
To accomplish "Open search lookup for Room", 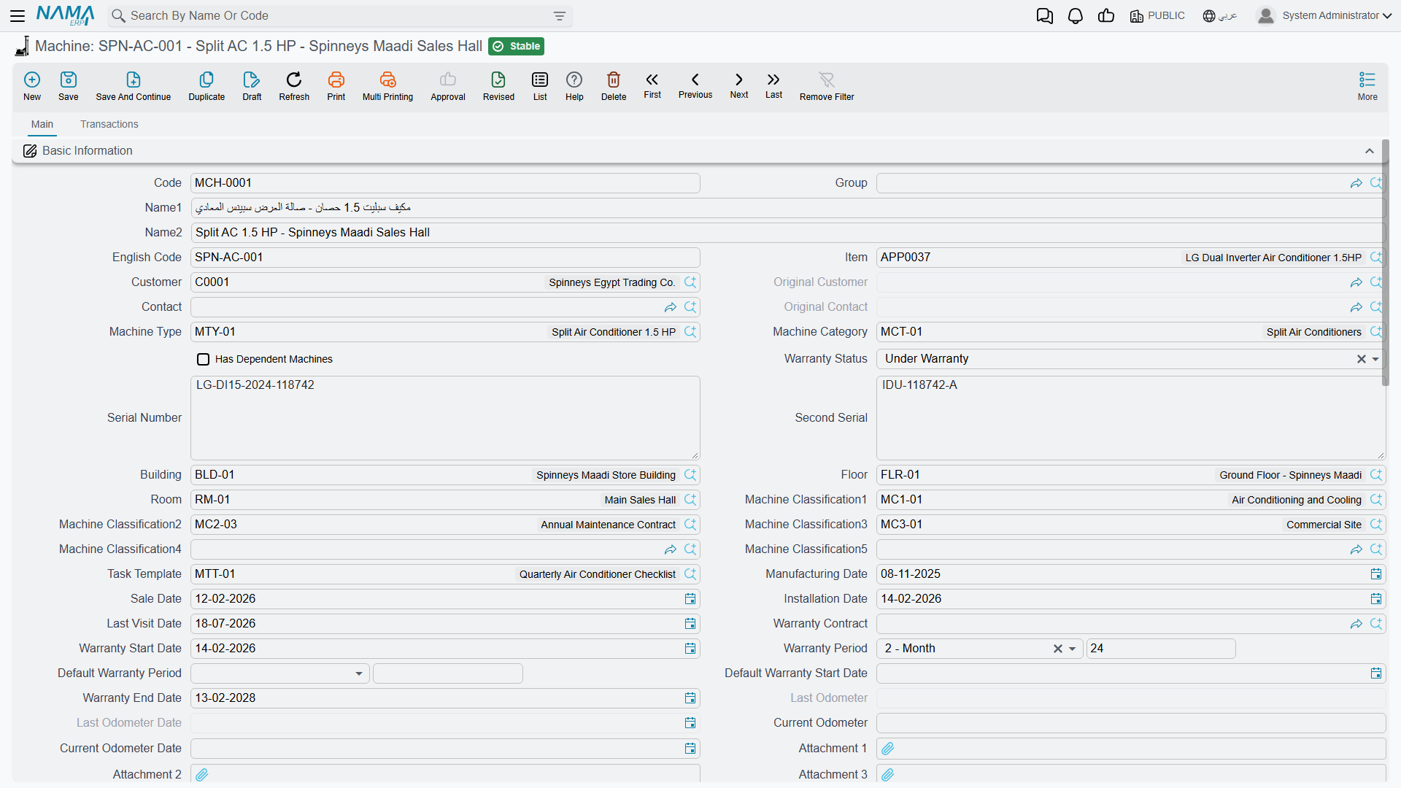I will [x=690, y=500].
